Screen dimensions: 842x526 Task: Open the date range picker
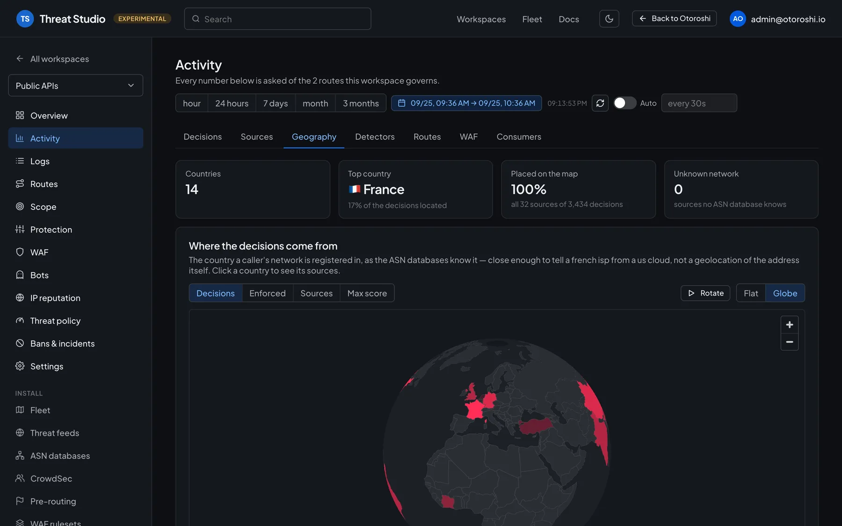466,103
